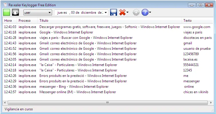This screenshot has height=114, width=216.
Task: Click the 'lacaixa.es' text entry
Action: [x=190, y=59]
